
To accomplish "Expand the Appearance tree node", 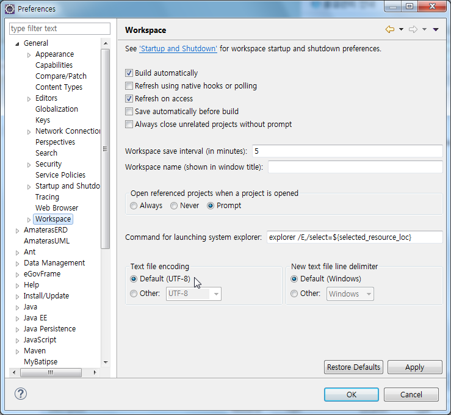I will [x=29, y=54].
